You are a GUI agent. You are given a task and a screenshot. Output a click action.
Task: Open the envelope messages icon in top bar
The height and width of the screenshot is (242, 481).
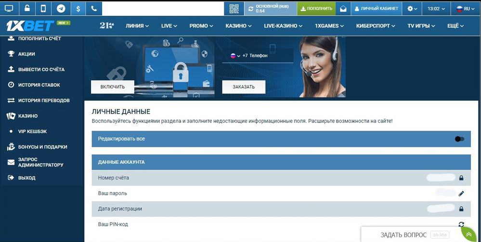click(343, 9)
